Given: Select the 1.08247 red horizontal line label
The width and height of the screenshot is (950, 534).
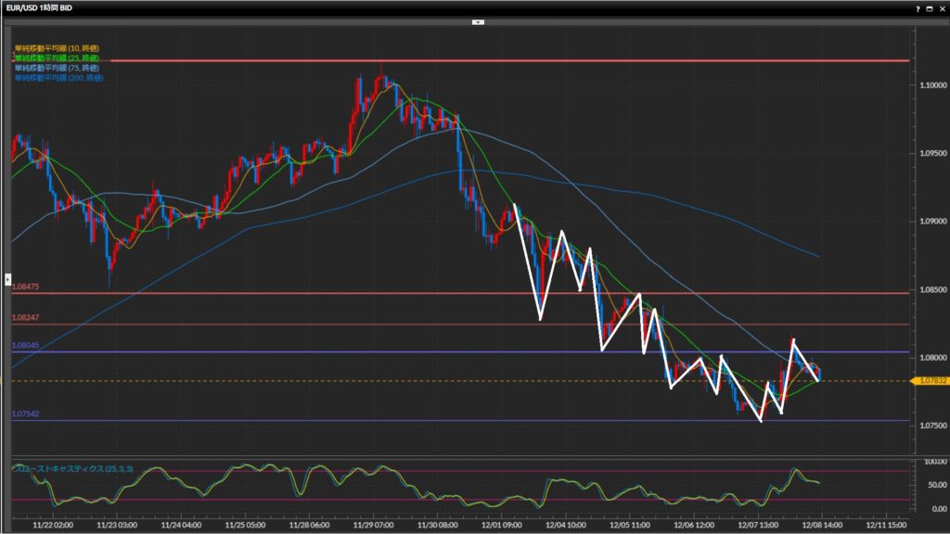Looking at the screenshot, I should click(x=25, y=318).
